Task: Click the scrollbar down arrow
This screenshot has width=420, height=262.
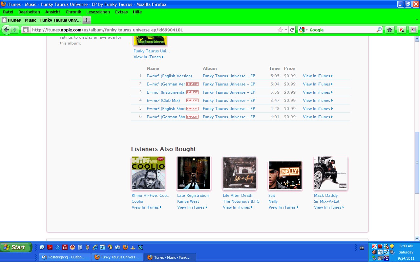Action: point(417,238)
